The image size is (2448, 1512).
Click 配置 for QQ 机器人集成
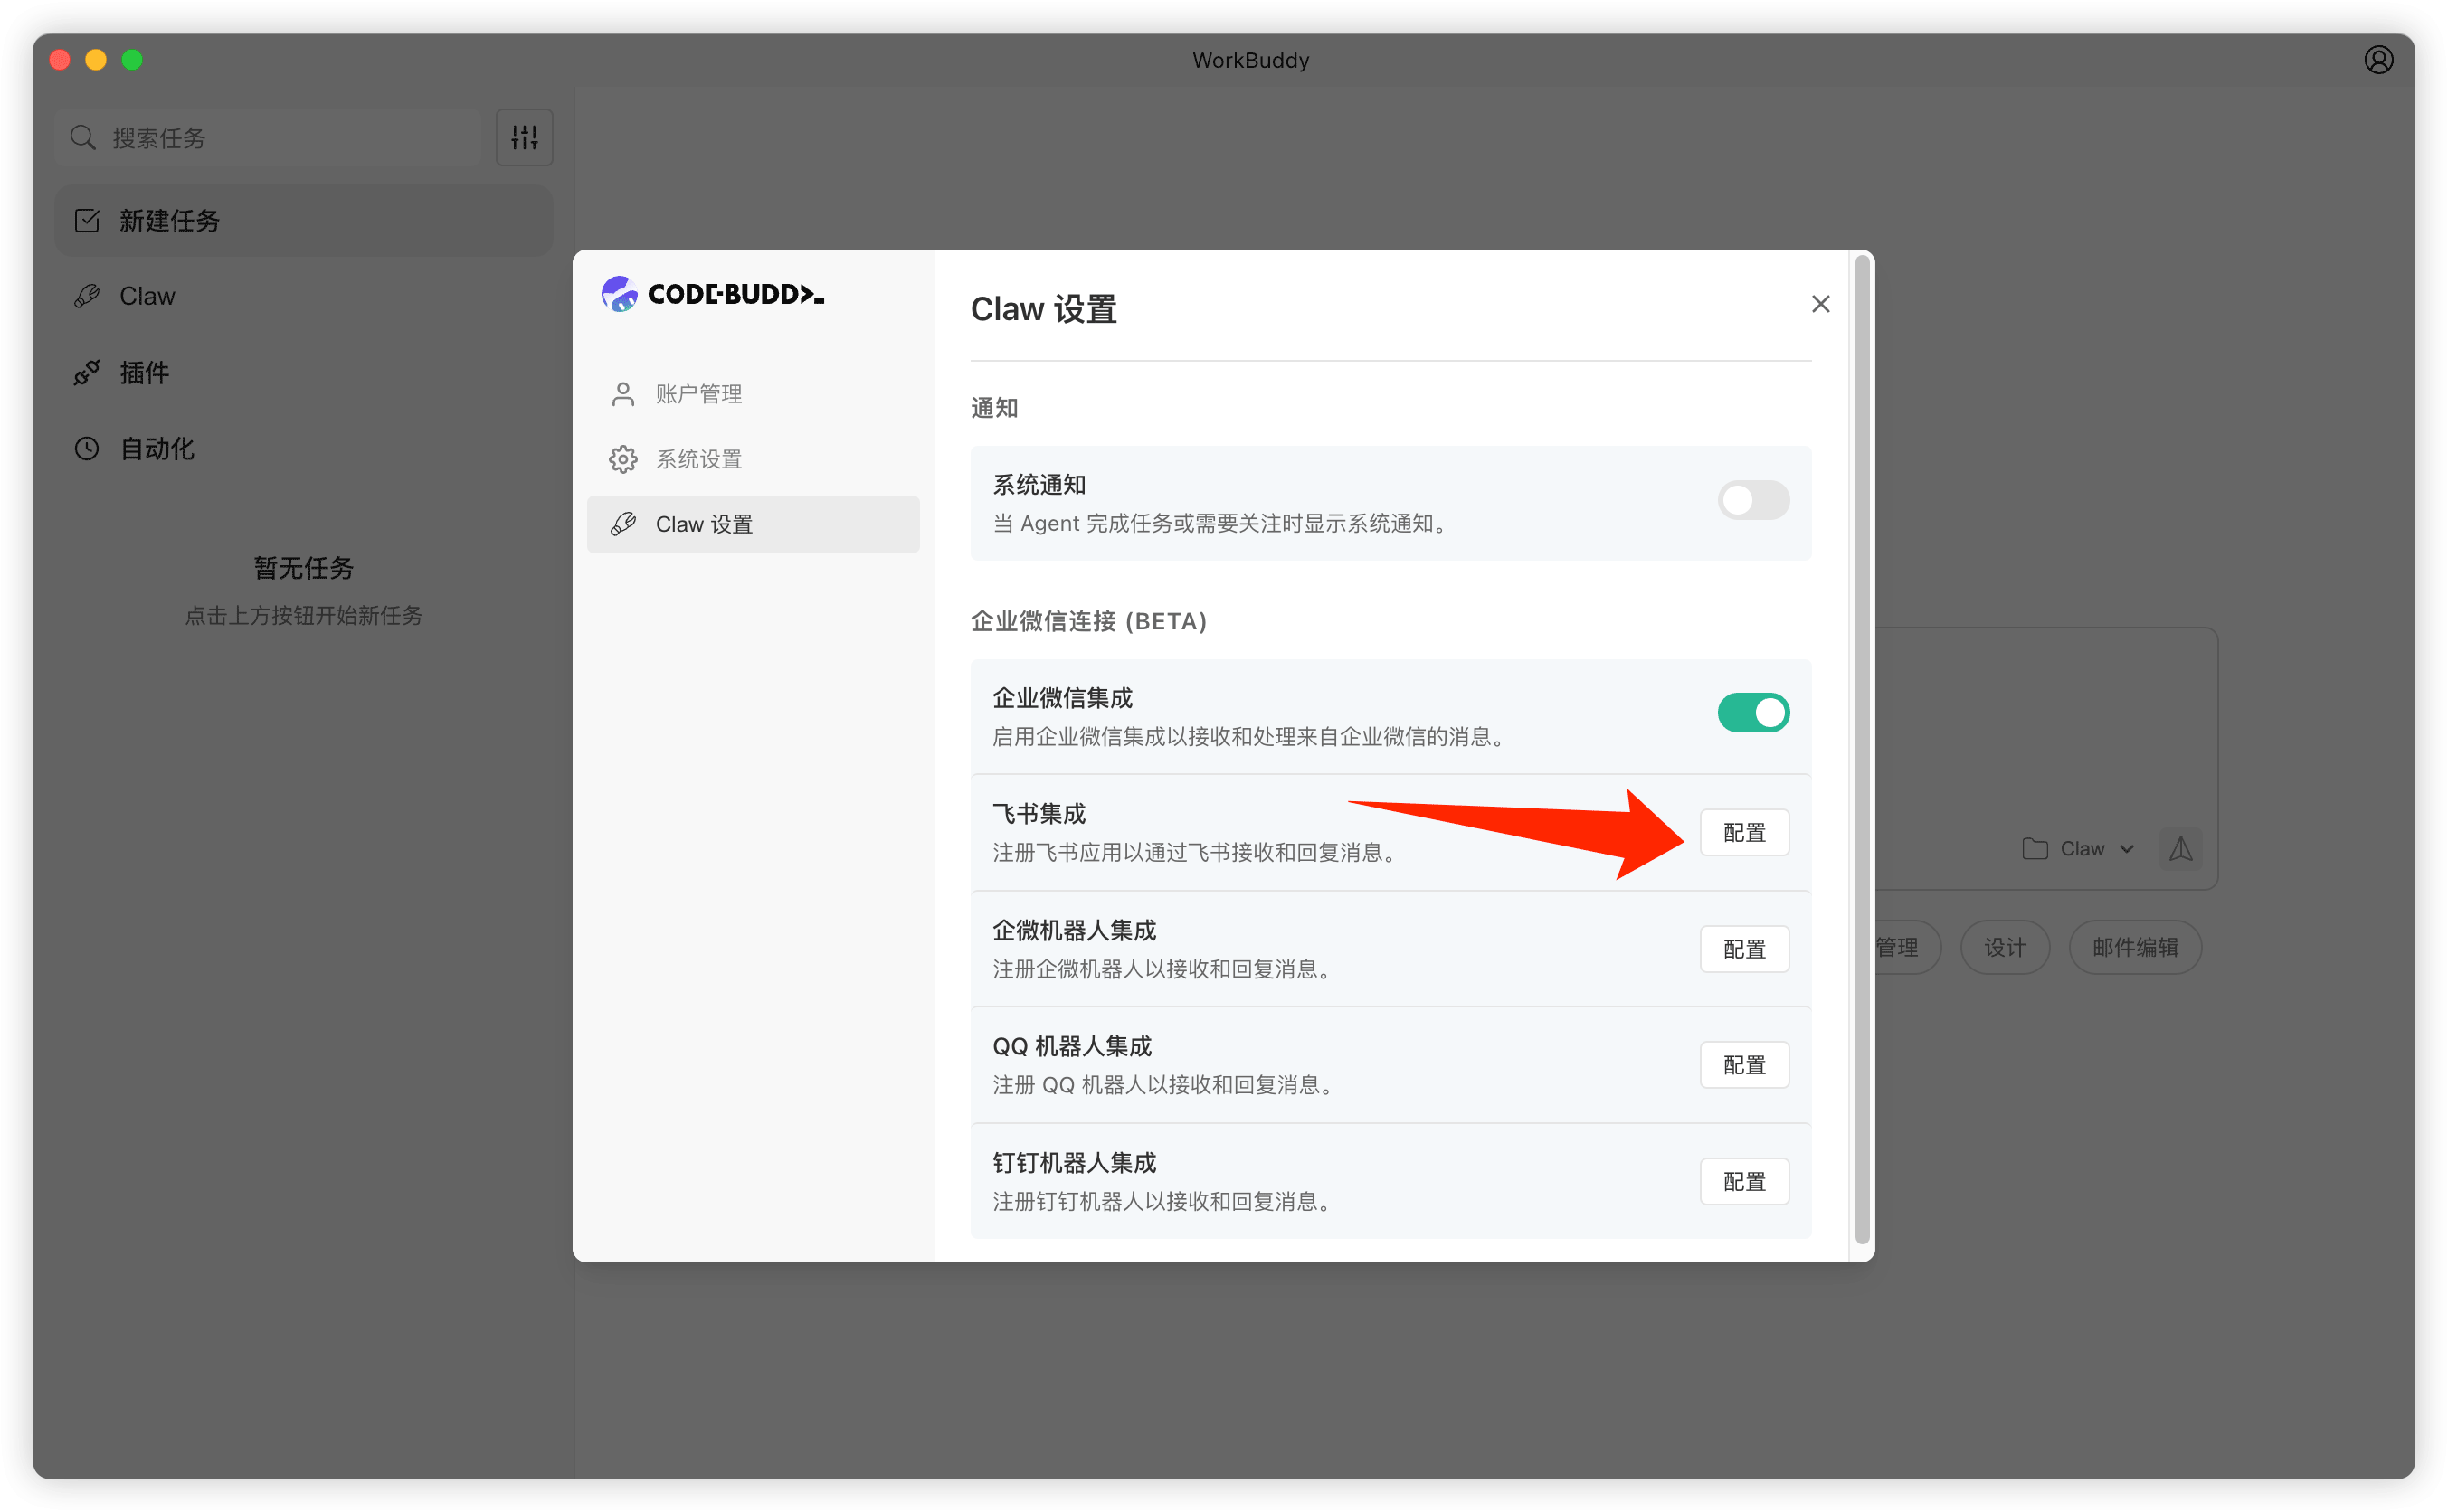click(x=1743, y=1065)
